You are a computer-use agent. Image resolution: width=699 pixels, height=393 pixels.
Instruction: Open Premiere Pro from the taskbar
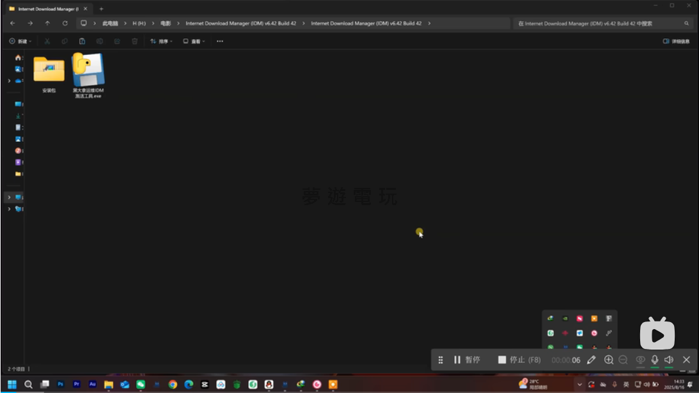click(x=77, y=384)
